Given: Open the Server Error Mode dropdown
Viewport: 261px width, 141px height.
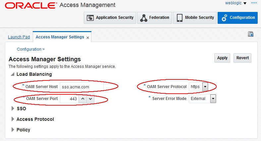Looking at the screenshot, I should tap(213, 99).
